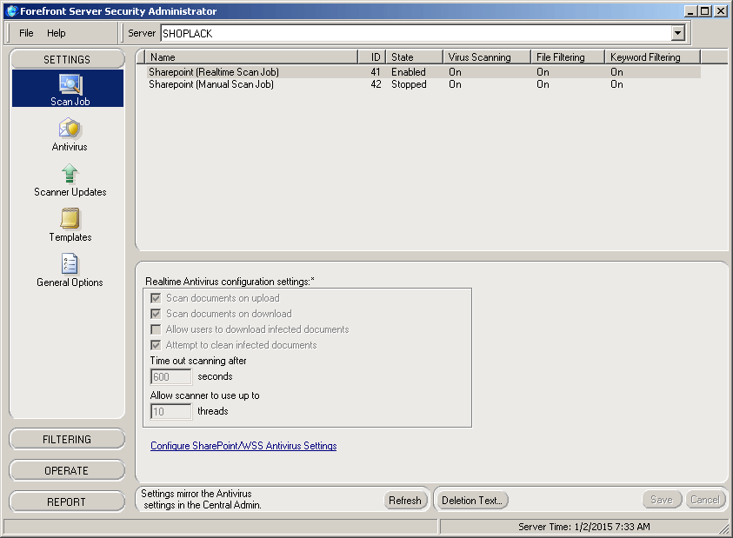Click the Refresh button

pos(405,500)
